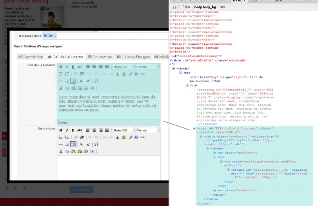
Task: Insert horizontal rule in the En pratique editor
Action: [x=61, y=144]
